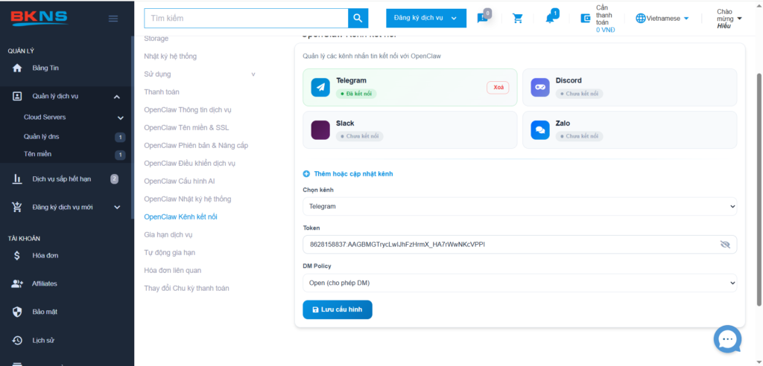The image size is (763, 366).
Task: Open OpenClaw Nhật ký hệ thống
Action: click(x=187, y=199)
